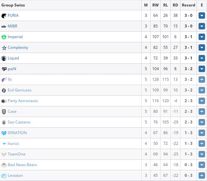Click the 00NATION blue heart logo
Screen dimensions: 207x181
pyautogui.click(x=4, y=133)
